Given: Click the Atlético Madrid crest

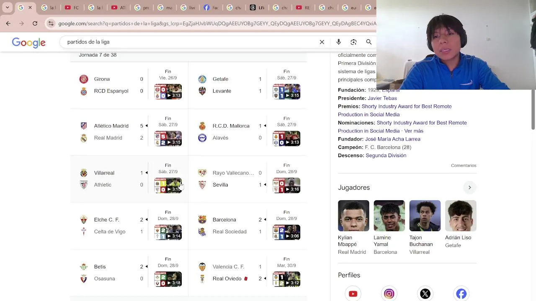Looking at the screenshot, I should coord(84,126).
